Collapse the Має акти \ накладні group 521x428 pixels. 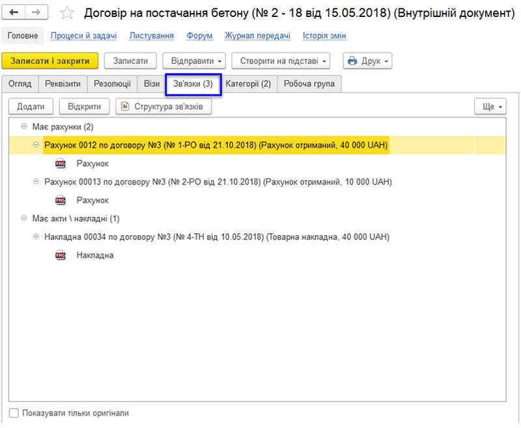(x=23, y=218)
